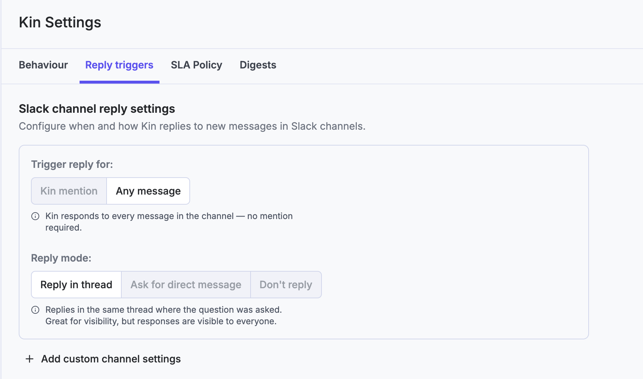Choose Ask for direct message mode
The image size is (643, 379).
click(186, 285)
